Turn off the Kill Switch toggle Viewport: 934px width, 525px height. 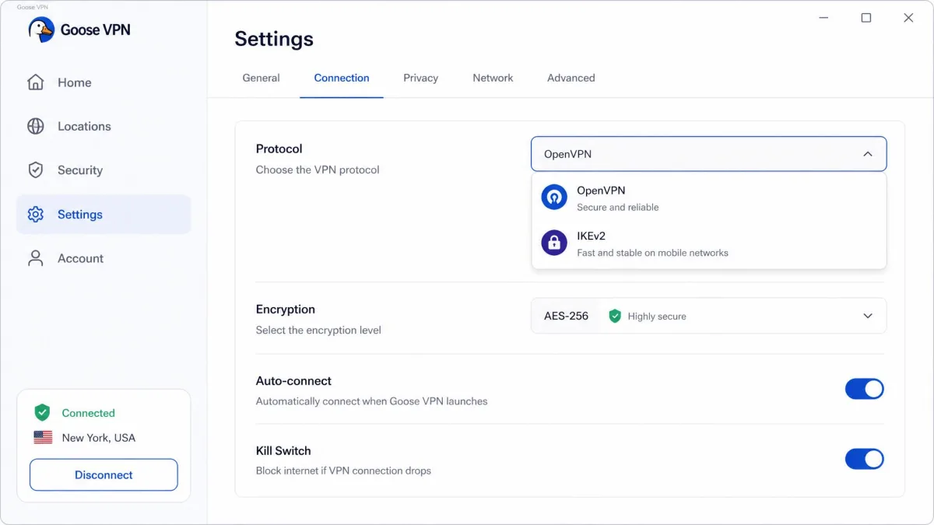[865, 459]
